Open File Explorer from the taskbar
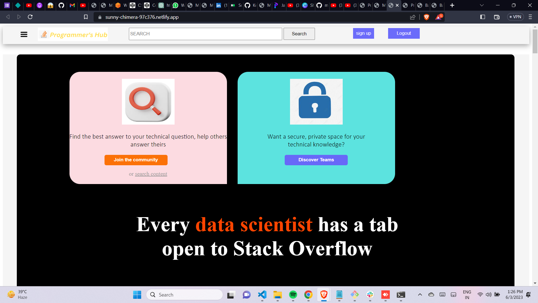Viewport: 538px width, 303px height. click(x=277, y=295)
